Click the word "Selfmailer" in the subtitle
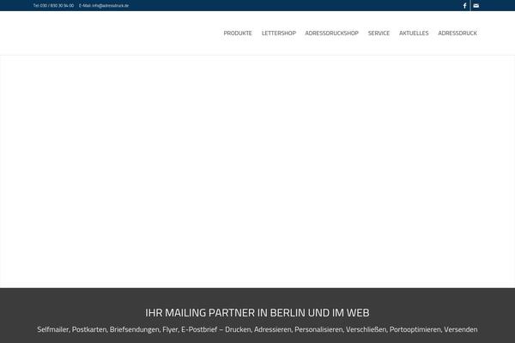Image resolution: width=515 pixels, height=343 pixels. (53, 329)
